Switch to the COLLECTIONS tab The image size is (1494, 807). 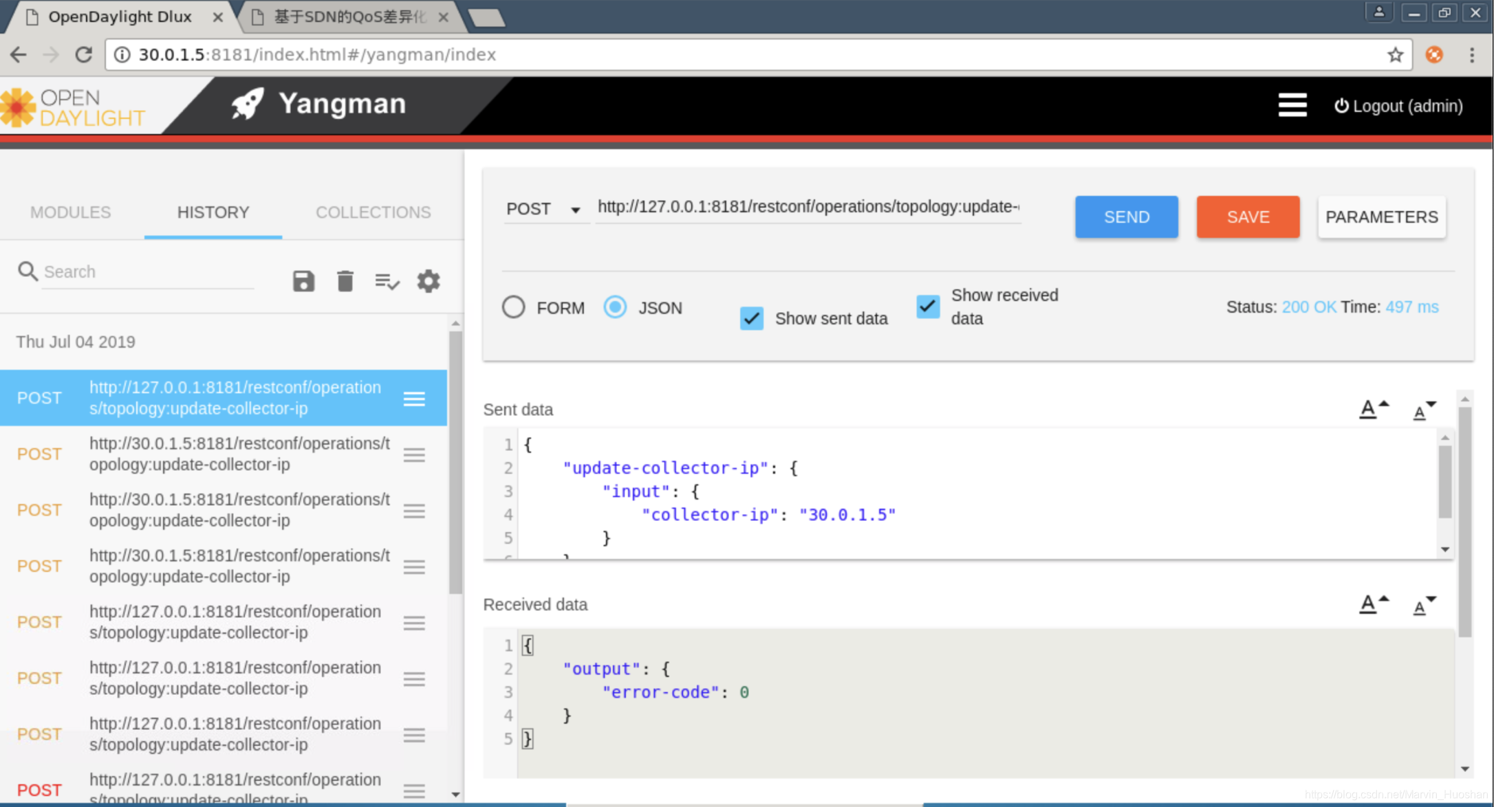(x=373, y=212)
